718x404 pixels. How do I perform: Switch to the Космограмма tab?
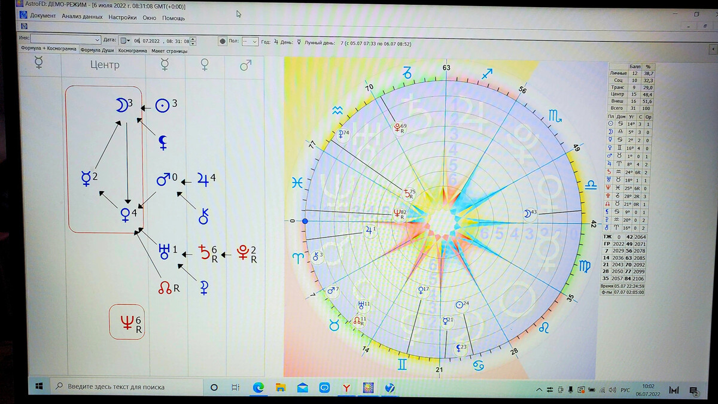(x=132, y=51)
